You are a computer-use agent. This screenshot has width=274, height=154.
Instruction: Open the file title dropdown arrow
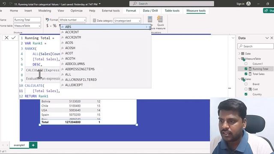(x=100, y=4)
